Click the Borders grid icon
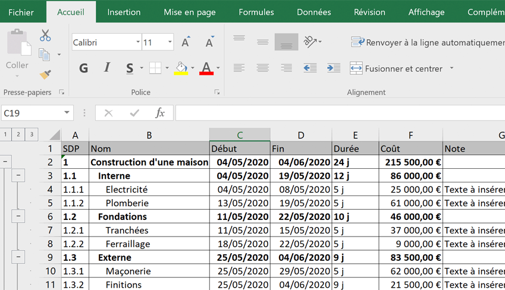The width and height of the screenshot is (505, 290). [x=155, y=68]
